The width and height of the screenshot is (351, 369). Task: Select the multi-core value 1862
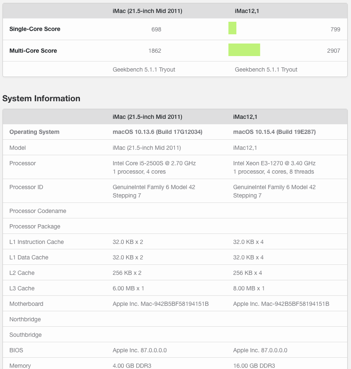coord(155,51)
